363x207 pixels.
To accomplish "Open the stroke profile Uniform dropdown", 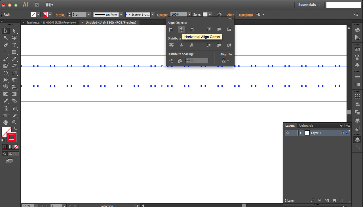I will 121,14.
